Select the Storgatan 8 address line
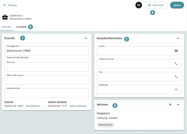The image size is (187, 134). click(x=103, y=113)
